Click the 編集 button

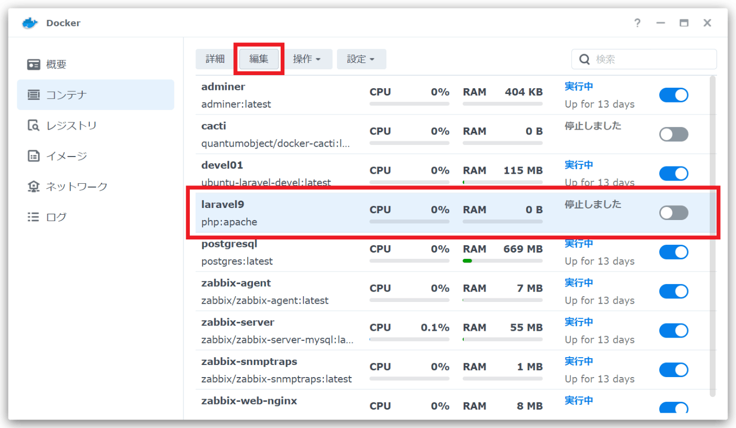coord(259,59)
